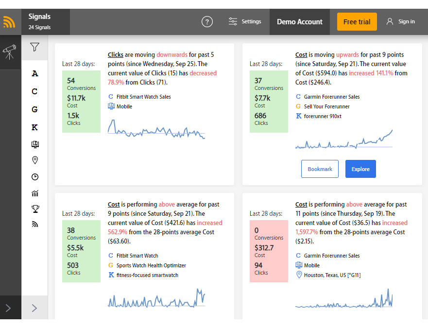Click the Fitbit Smart Watch campaign in the 562.9% card
The width and height of the screenshot is (428, 329).
pos(137,256)
